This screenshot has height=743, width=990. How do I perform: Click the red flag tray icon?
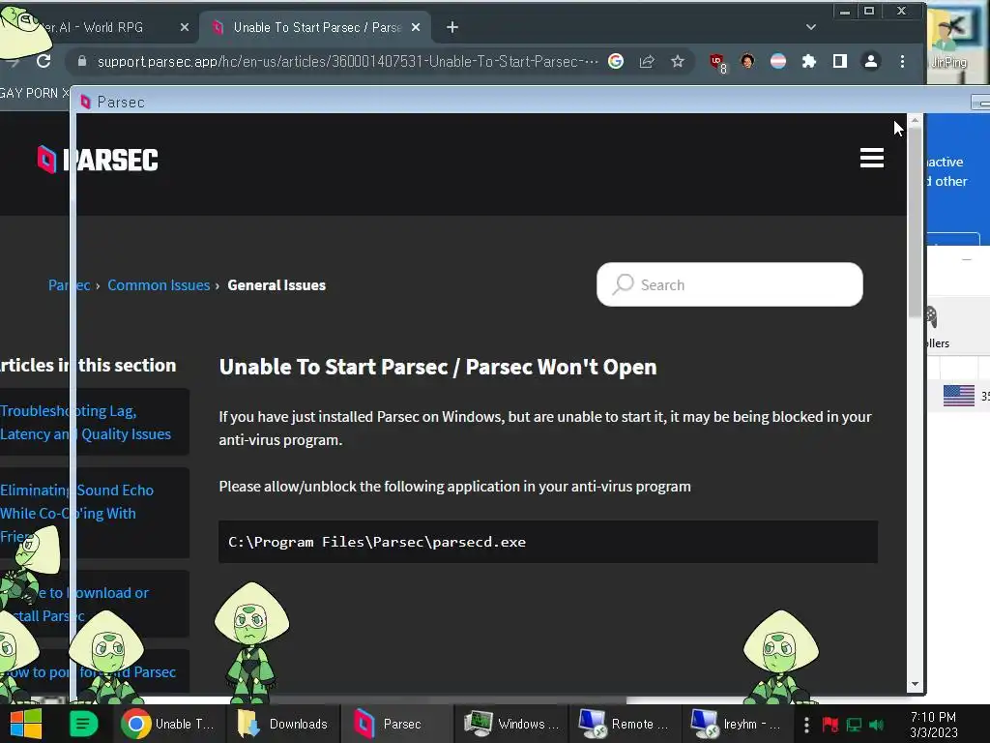tap(830, 725)
